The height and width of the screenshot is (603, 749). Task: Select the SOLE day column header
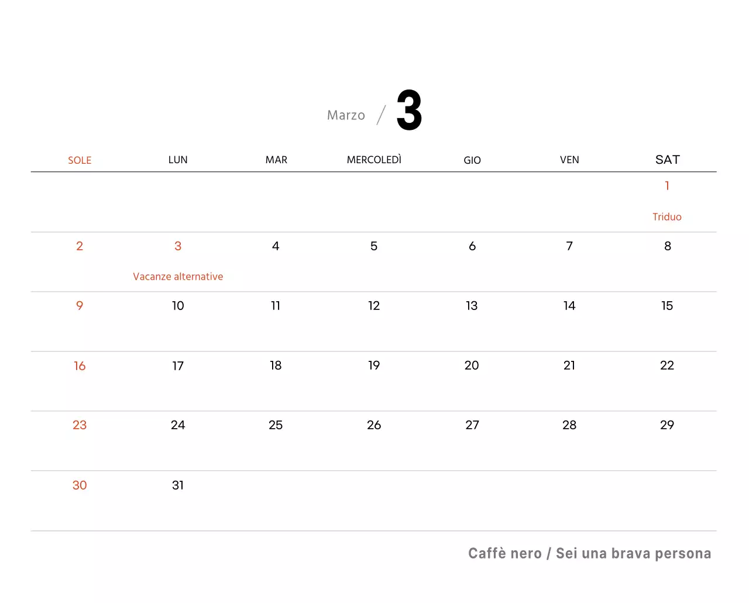pyautogui.click(x=80, y=160)
